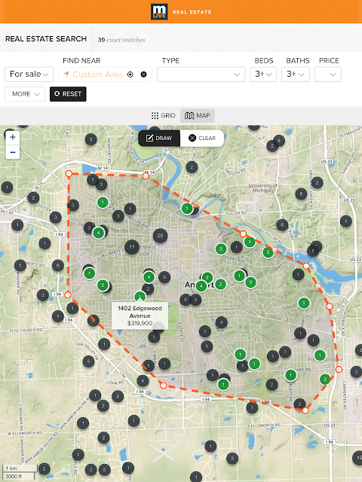
Task: Open the Beds 3+ dropdown
Action: 263,75
